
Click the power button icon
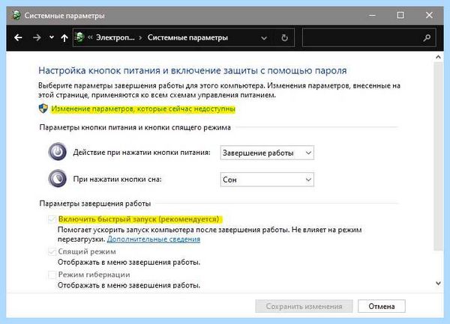(58, 151)
